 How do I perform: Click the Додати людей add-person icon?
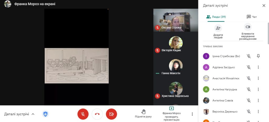tap(218, 28)
